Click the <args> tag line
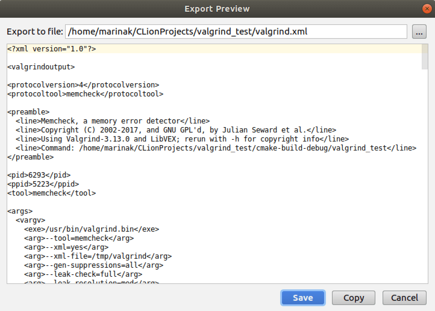The image size is (435, 311). [20, 211]
